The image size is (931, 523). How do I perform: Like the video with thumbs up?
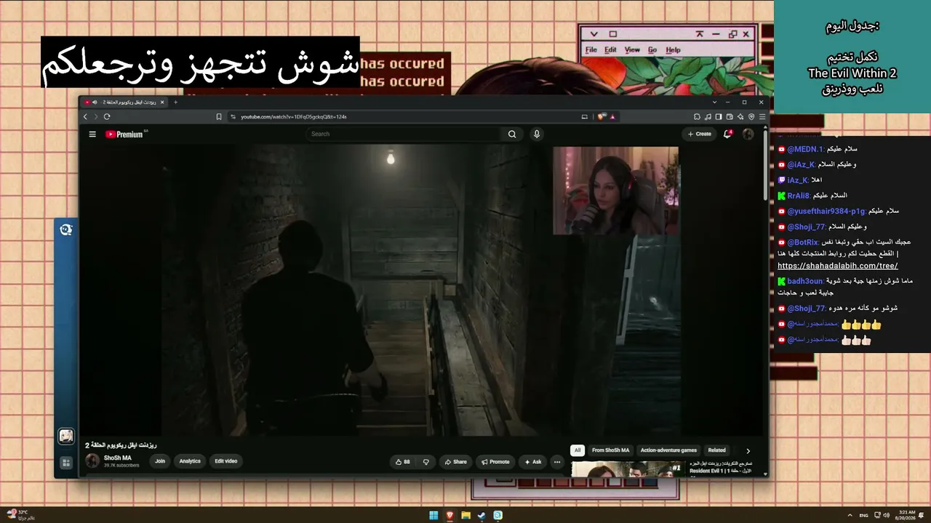[402, 462]
